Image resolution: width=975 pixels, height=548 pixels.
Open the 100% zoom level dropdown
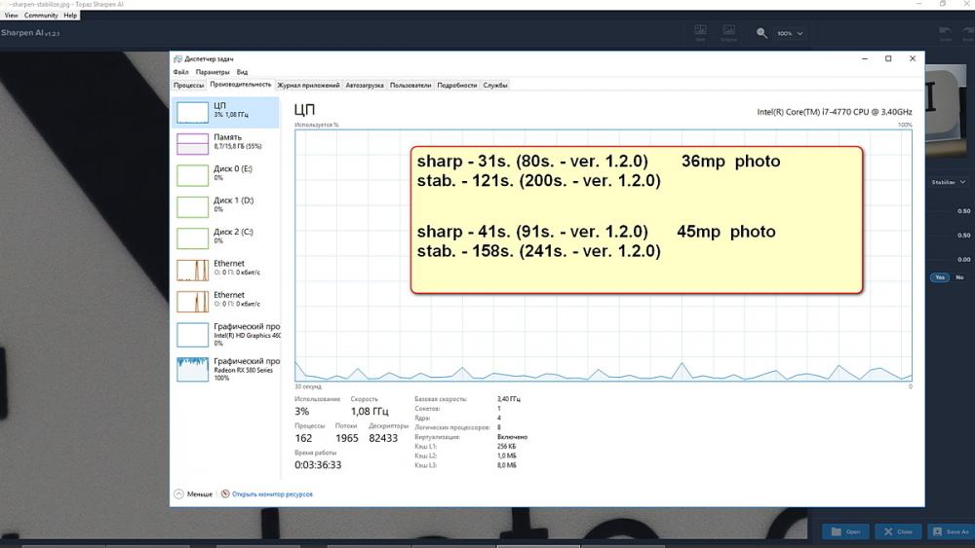(x=790, y=33)
